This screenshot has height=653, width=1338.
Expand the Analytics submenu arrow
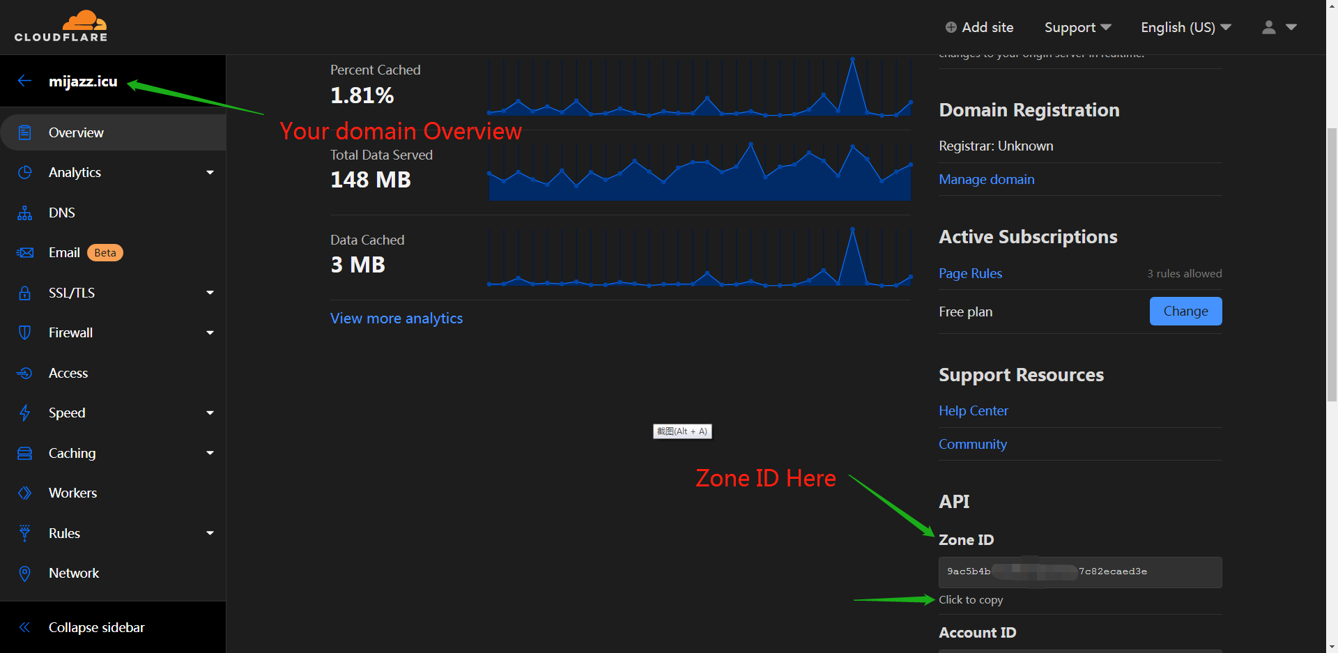pos(210,172)
